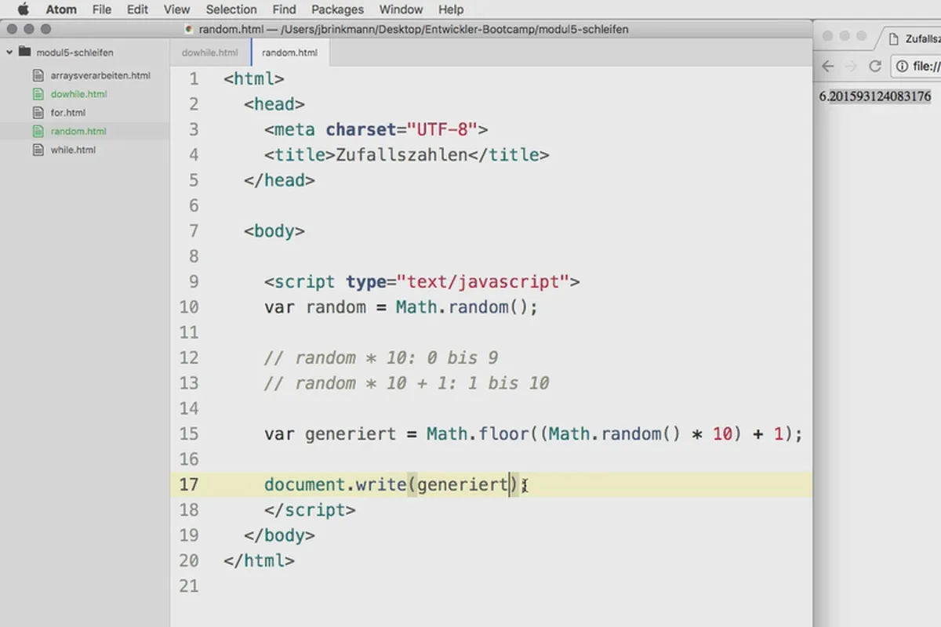Click the while.html file icon

pyautogui.click(x=38, y=150)
